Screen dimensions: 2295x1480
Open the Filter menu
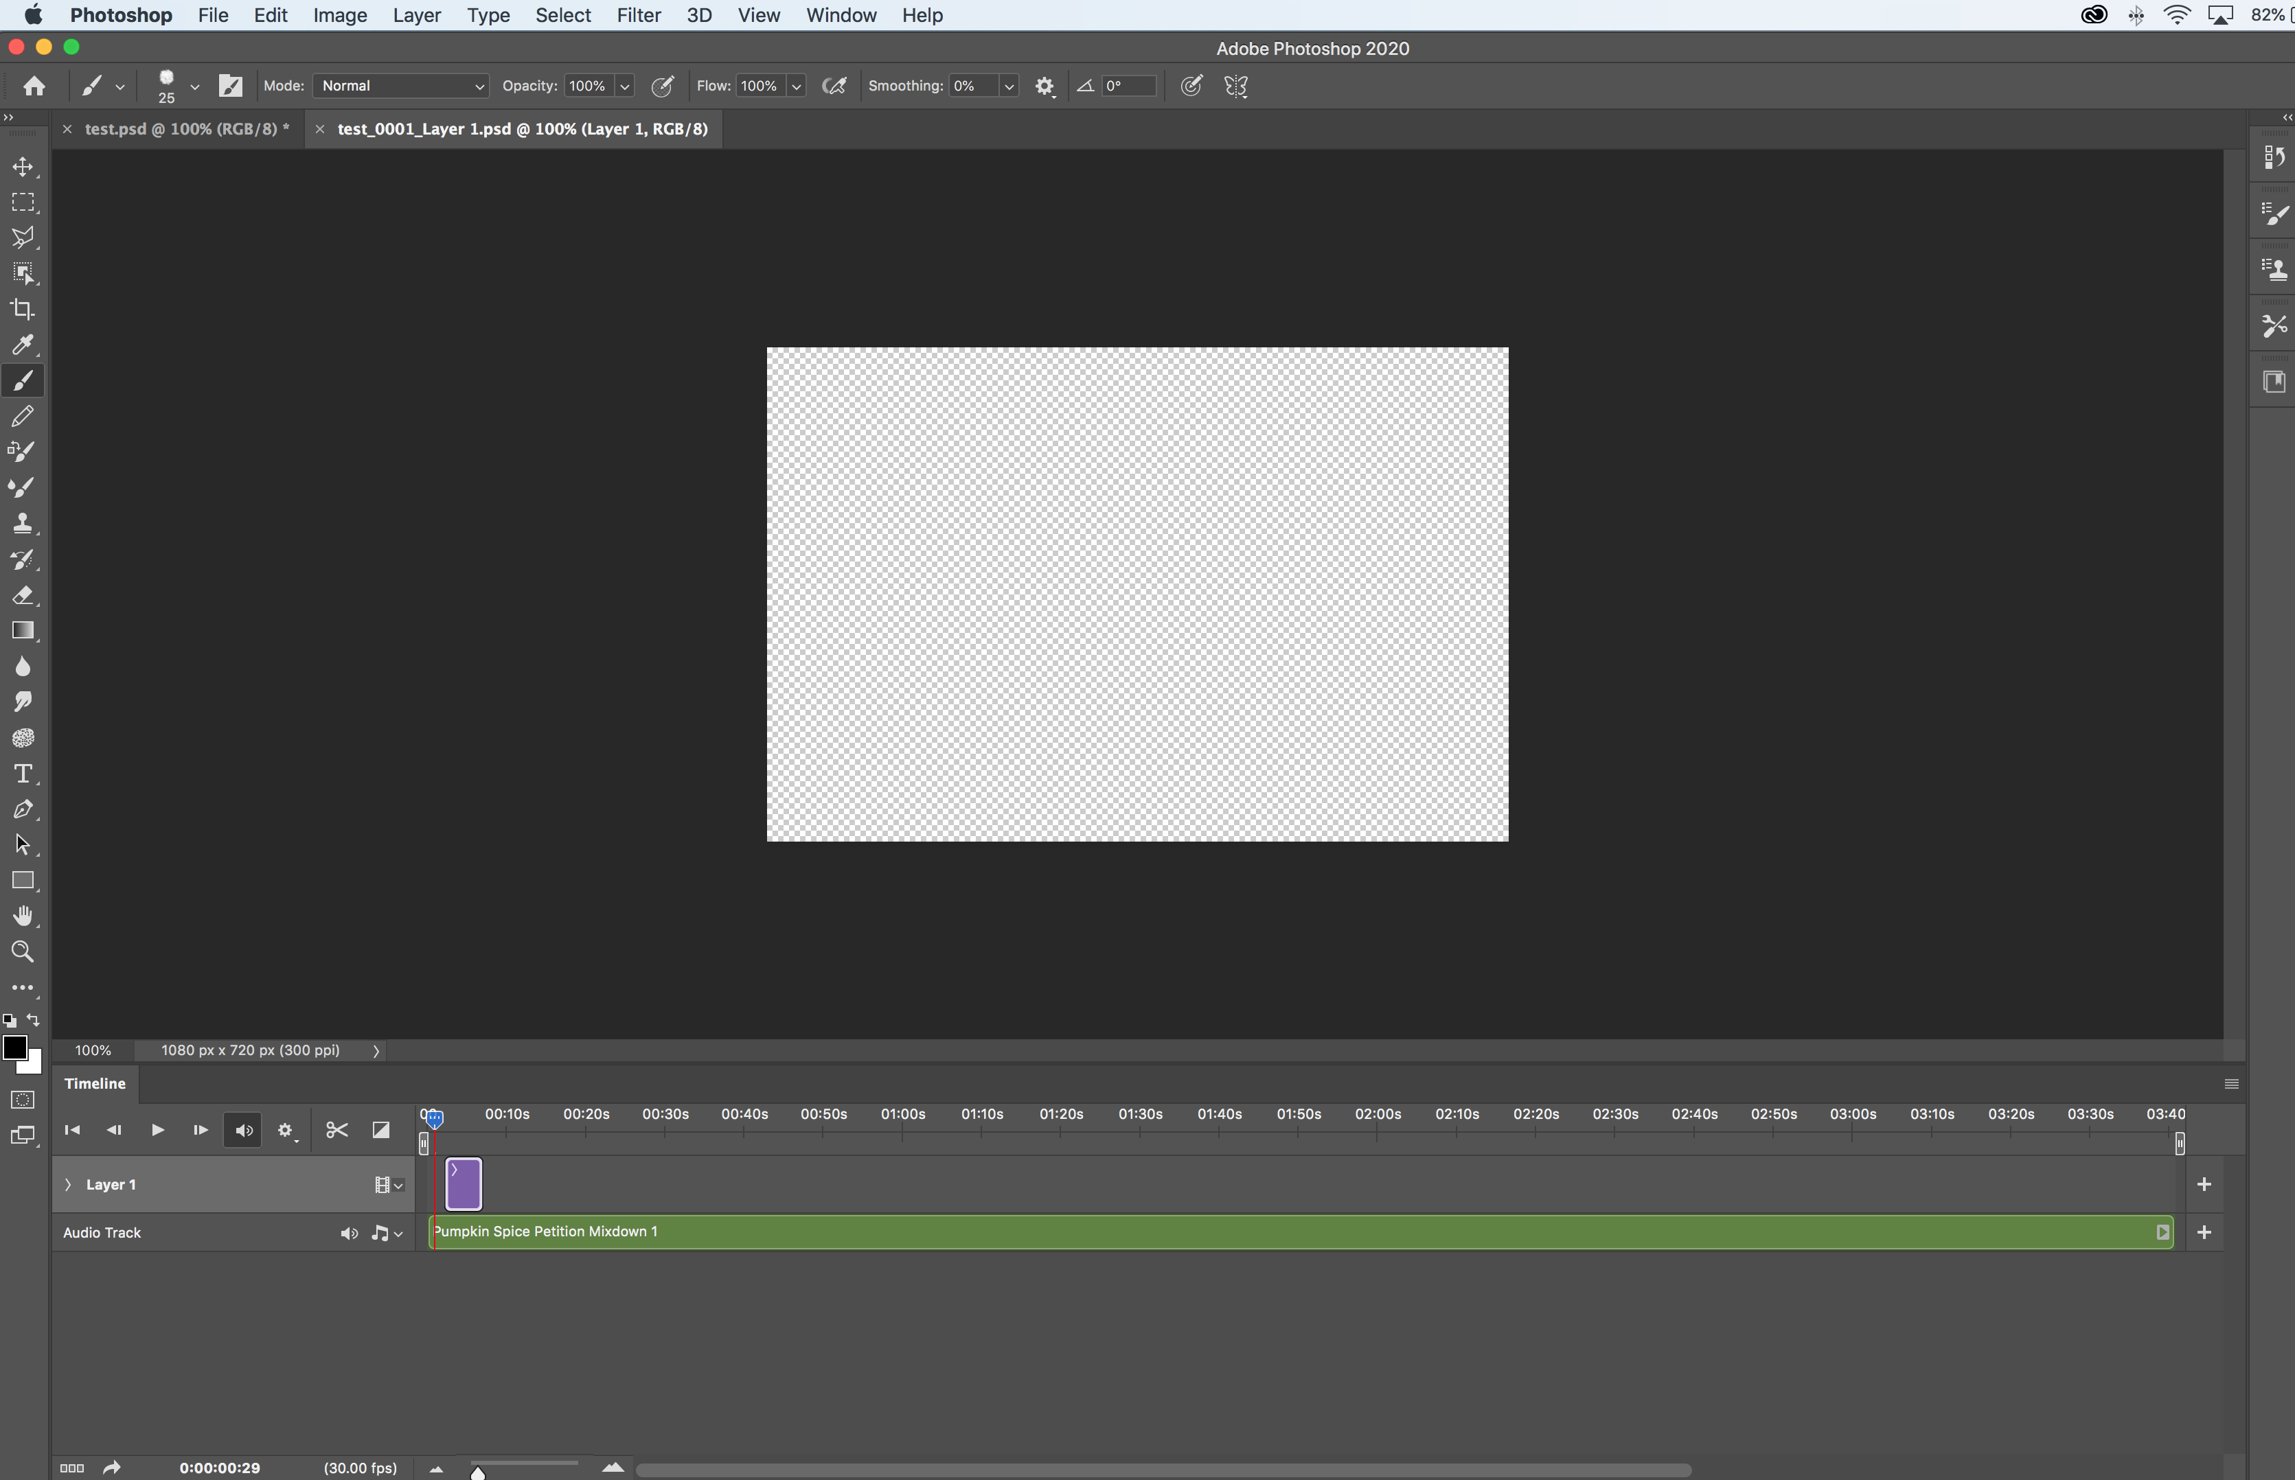(637, 14)
